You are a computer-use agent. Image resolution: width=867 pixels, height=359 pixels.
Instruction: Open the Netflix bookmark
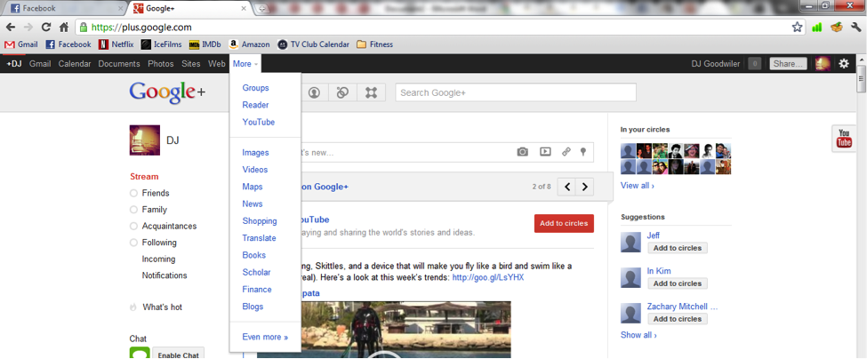tap(116, 44)
